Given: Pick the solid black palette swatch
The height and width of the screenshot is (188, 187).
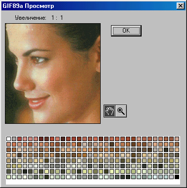Looking at the screenshot, I should (177, 177).
